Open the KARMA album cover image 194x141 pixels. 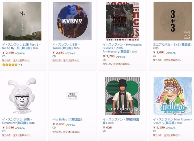[x=72, y=21]
